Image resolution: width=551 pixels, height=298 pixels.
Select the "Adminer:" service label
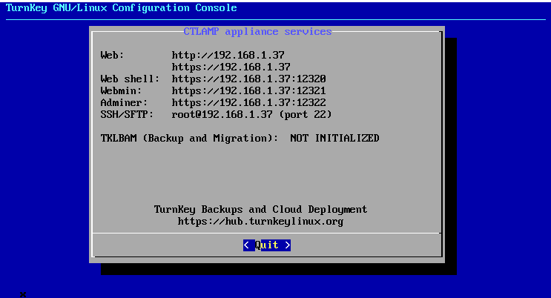(x=124, y=102)
